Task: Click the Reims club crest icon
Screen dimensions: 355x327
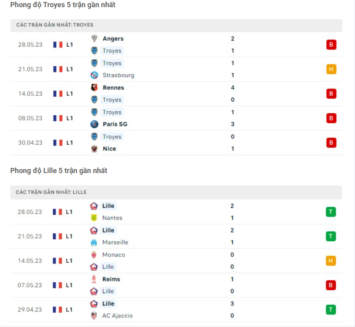Action: point(93,279)
